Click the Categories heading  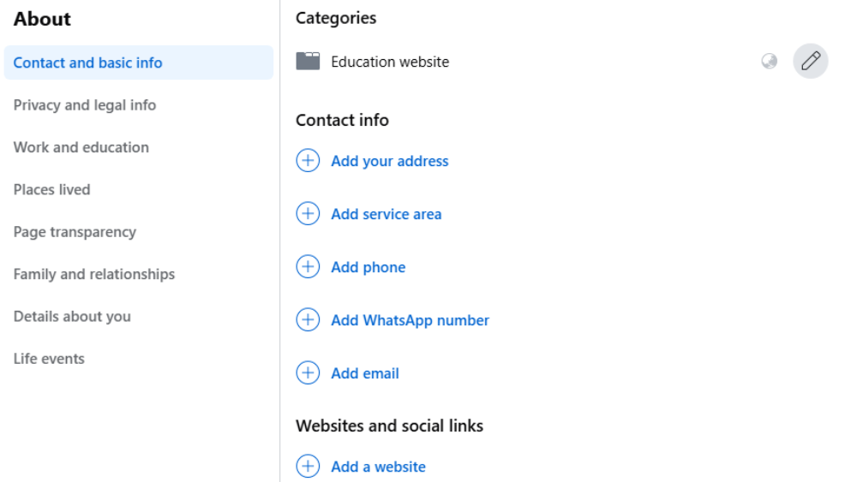coord(336,18)
